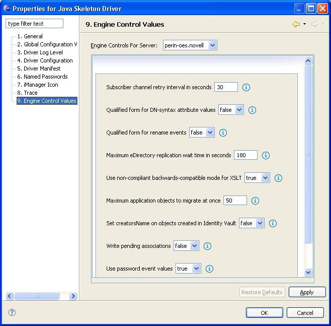This screenshot has height=326, width=331.
Task: Select 7. iManager Icon page
Action: click(38, 85)
